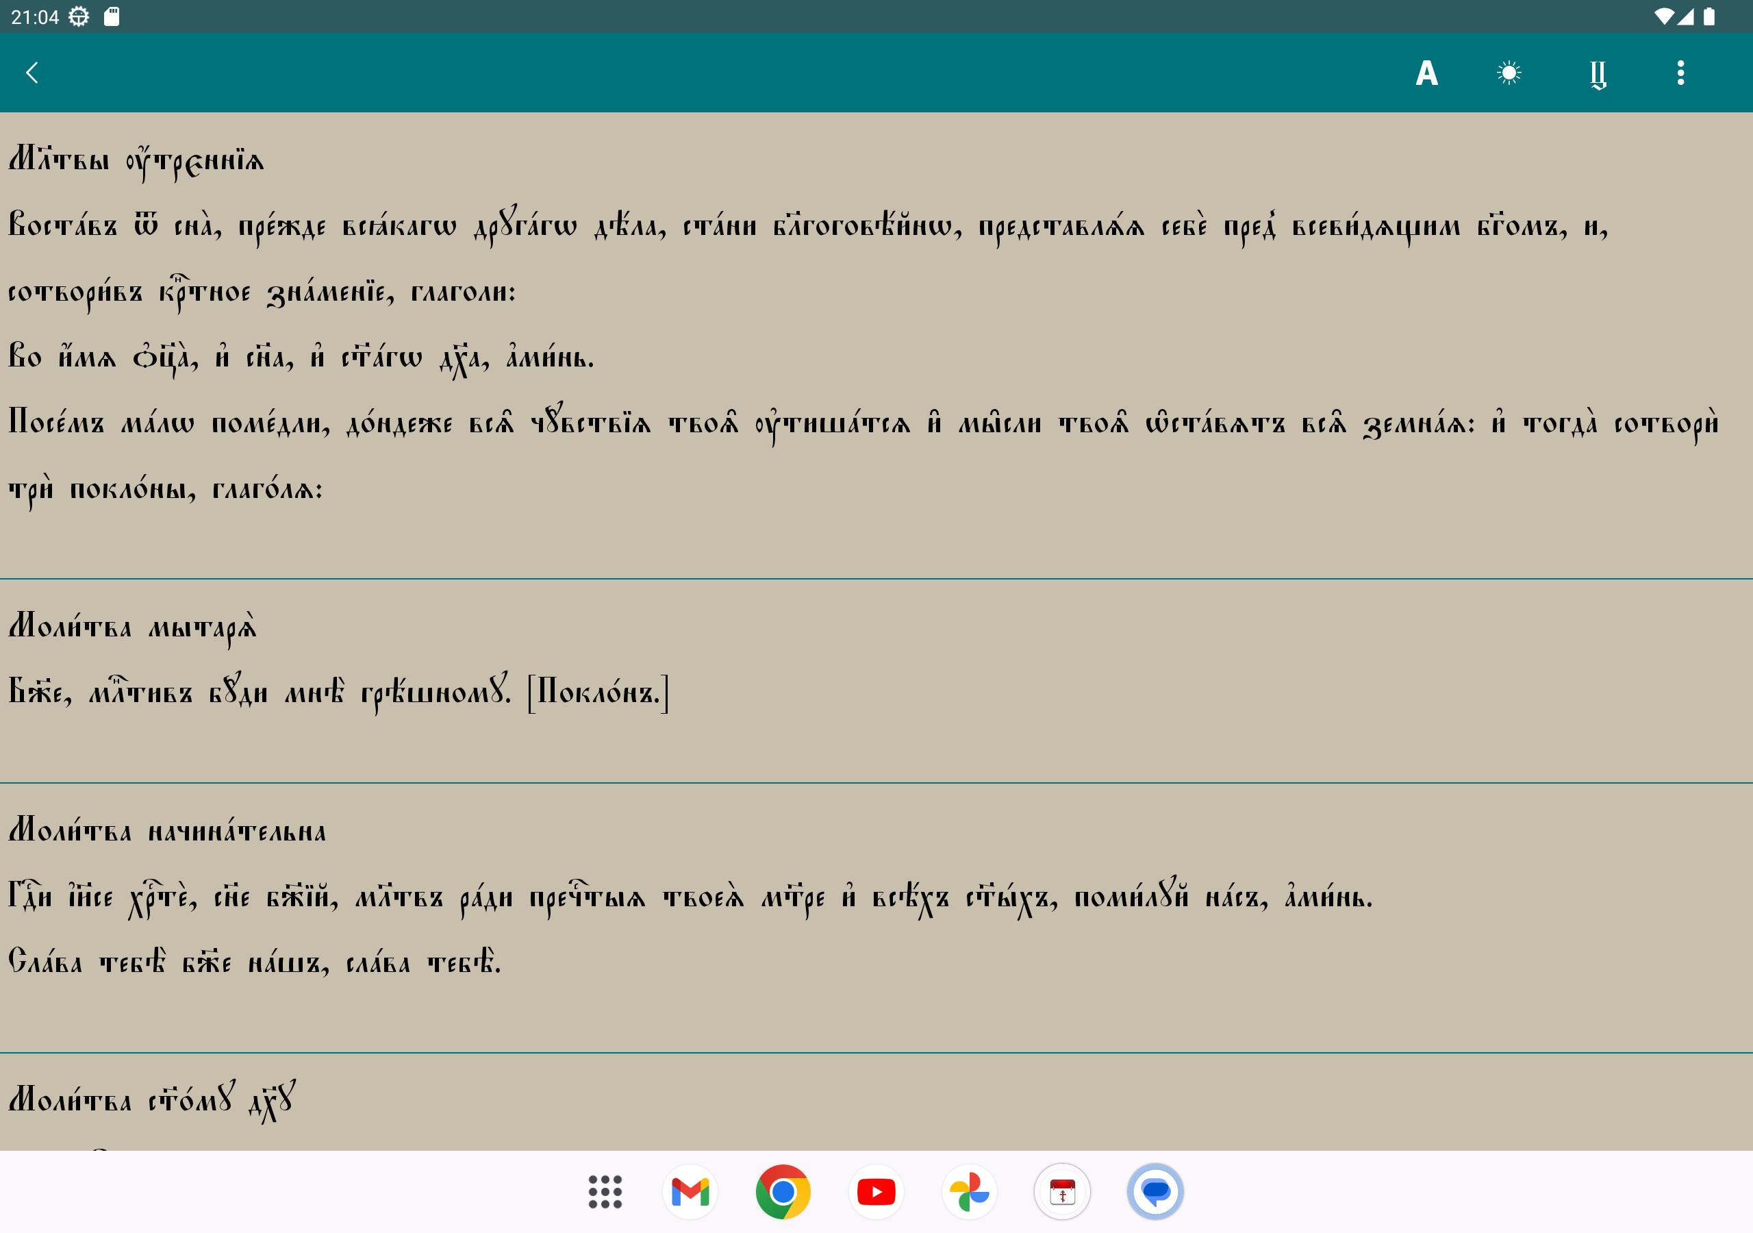Toggle brightness/night mode sun icon

coord(1509,73)
